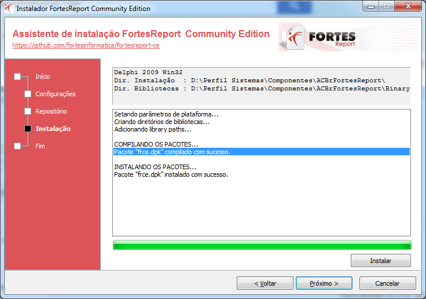The height and width of the screenshot is (299, 426).
Task: Click the 'Delphi 2009 Win32' info line
Action: click(x=148, y=72)
